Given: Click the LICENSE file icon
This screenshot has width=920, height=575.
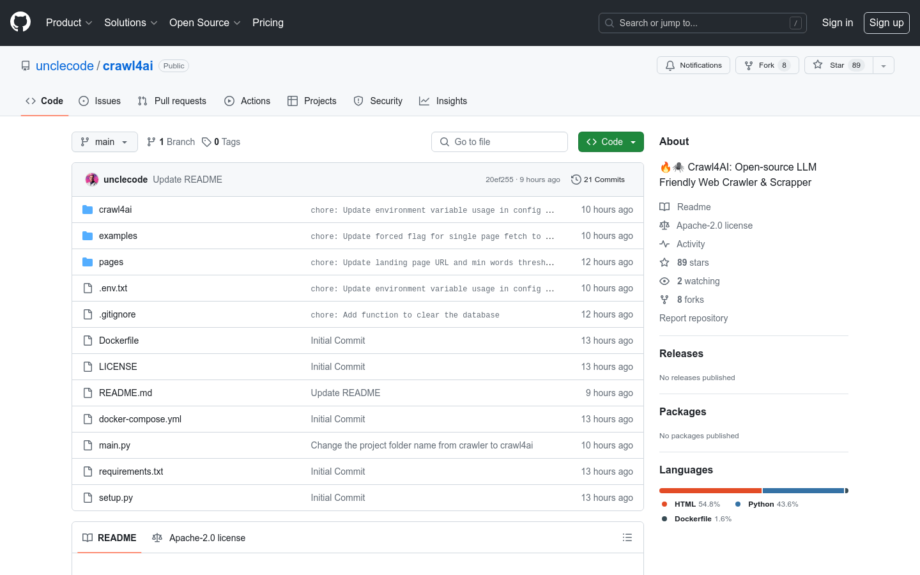Looking at the screenshot, I should click(x=88, y=367).
